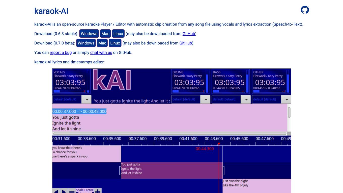Screen dimensions: 343x193
Task: Click OTHER default [default] combo box
Action: pos(272,99)
